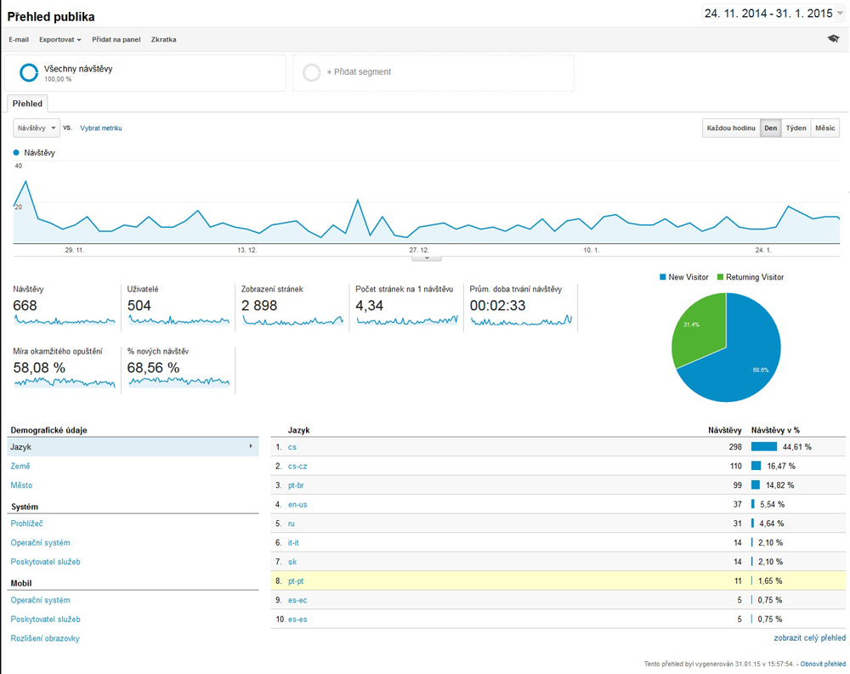850x674 pixels.
Task: Open the zobrazit celý přehled link
Action: [809, 637]
